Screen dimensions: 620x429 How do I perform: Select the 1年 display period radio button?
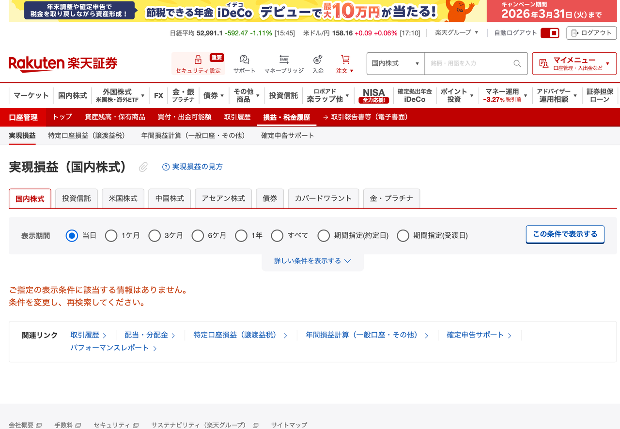point(241,236)
